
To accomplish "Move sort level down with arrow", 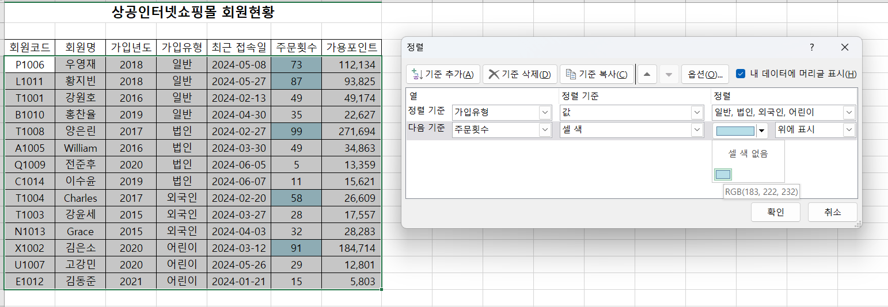I will [x=668, y=74].
